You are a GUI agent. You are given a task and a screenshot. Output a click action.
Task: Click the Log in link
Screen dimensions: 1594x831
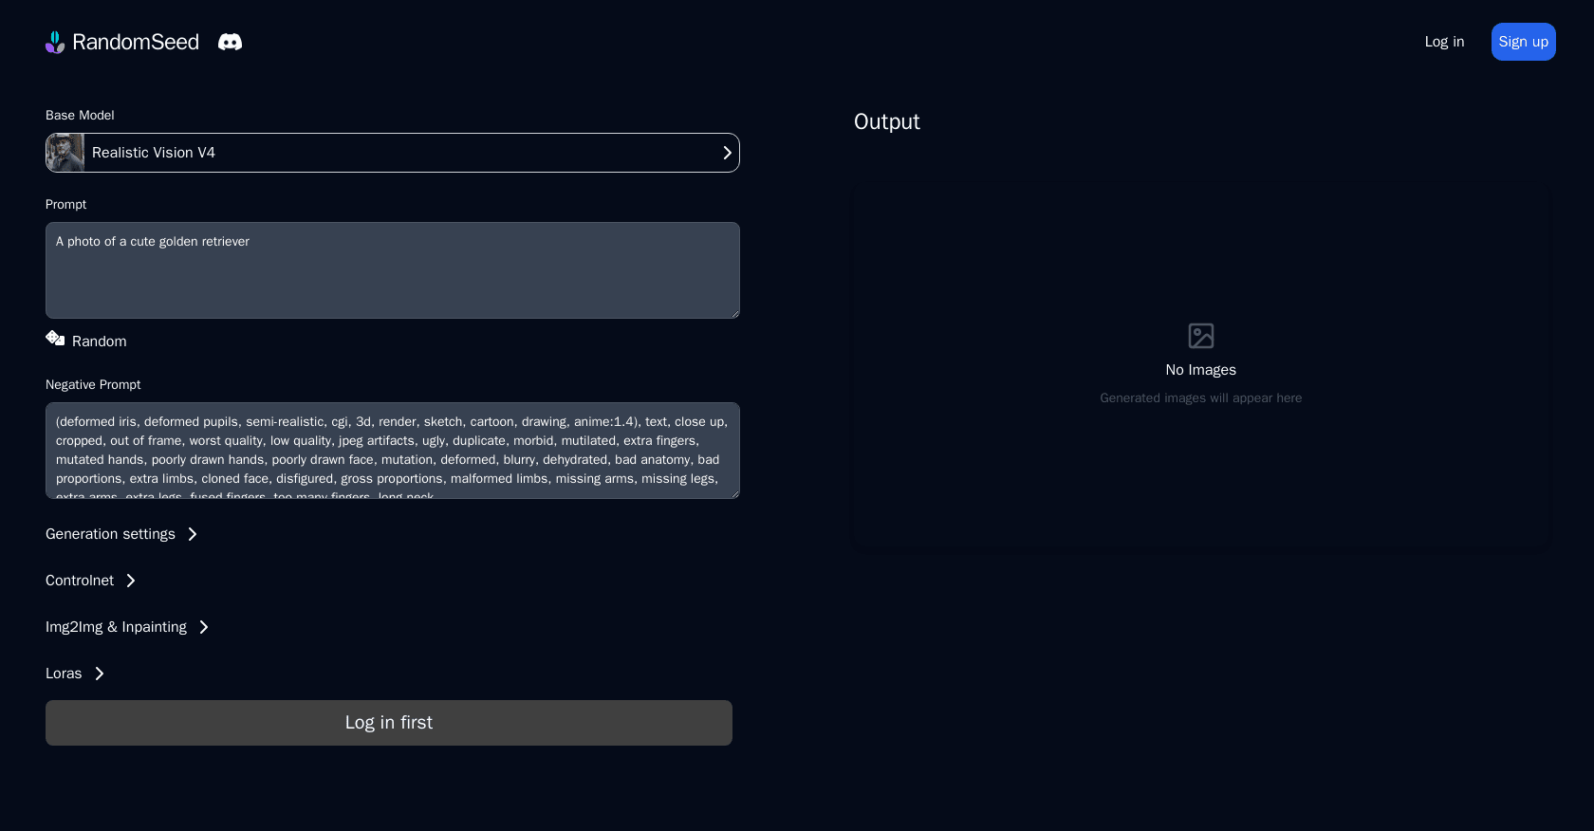point(1444,42)
